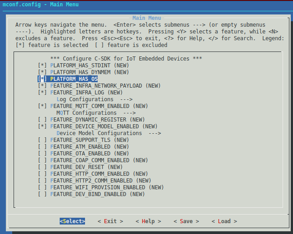293x234 pixels.
Task: Select the FEATURE_DYNAMIC_REGISTER label text
Action: 88,120
